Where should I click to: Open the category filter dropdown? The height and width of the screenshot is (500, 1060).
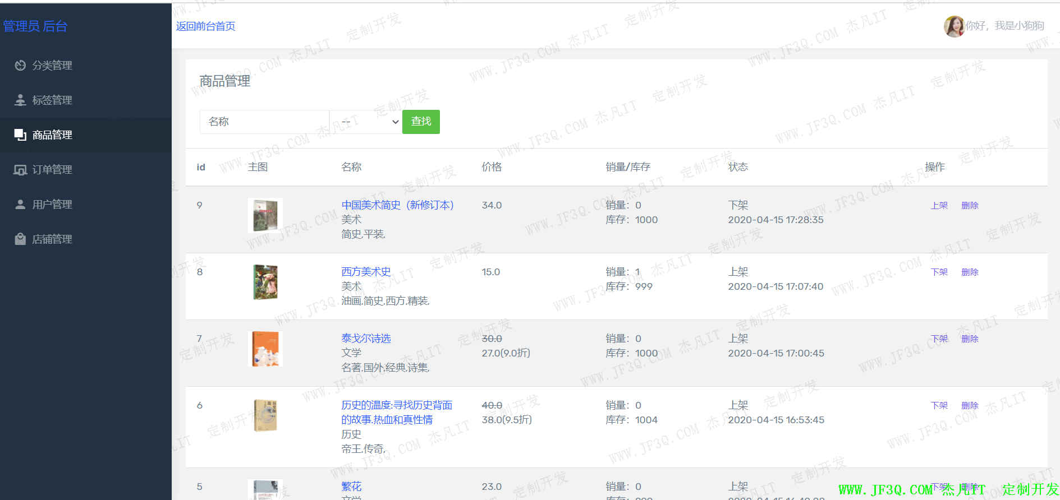coord(365,122)
